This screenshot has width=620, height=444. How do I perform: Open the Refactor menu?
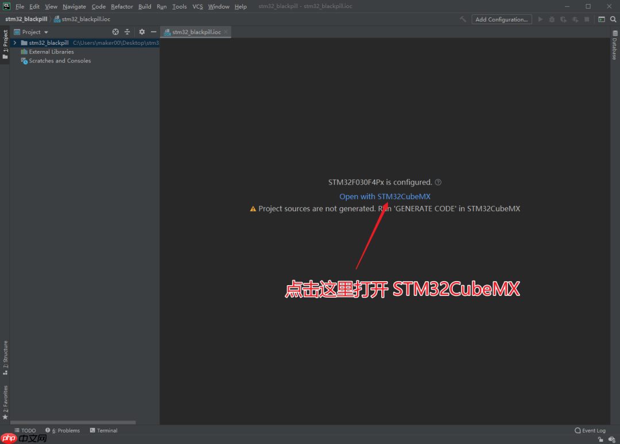coord(122,6)
